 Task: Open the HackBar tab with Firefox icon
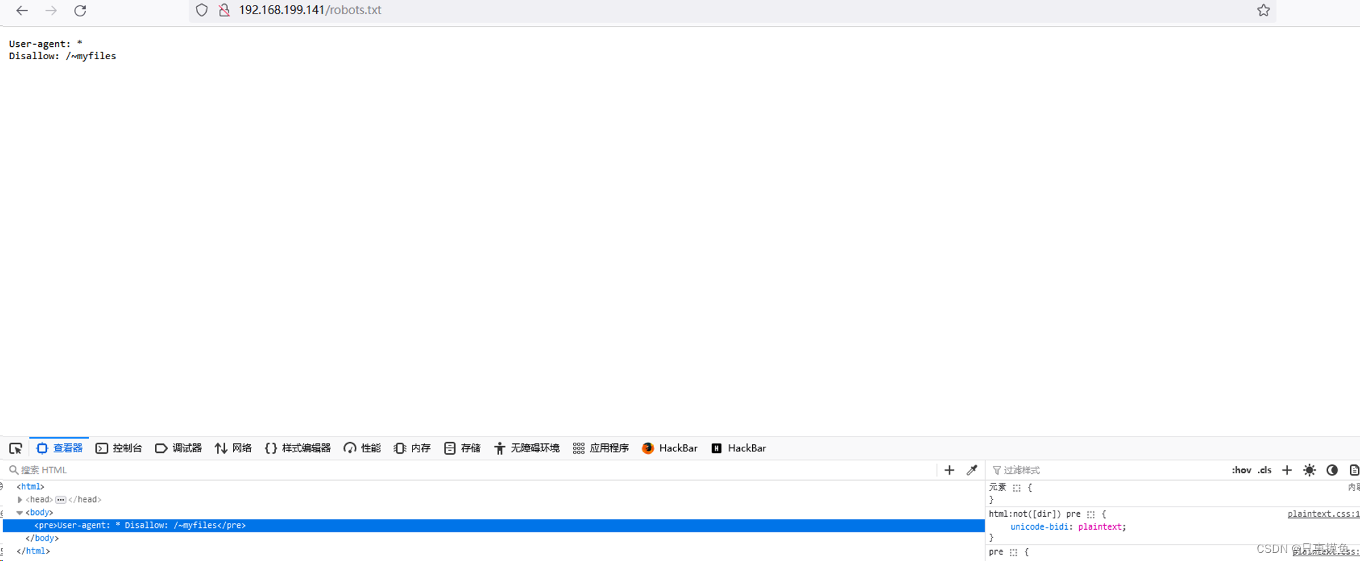point(670,448)
